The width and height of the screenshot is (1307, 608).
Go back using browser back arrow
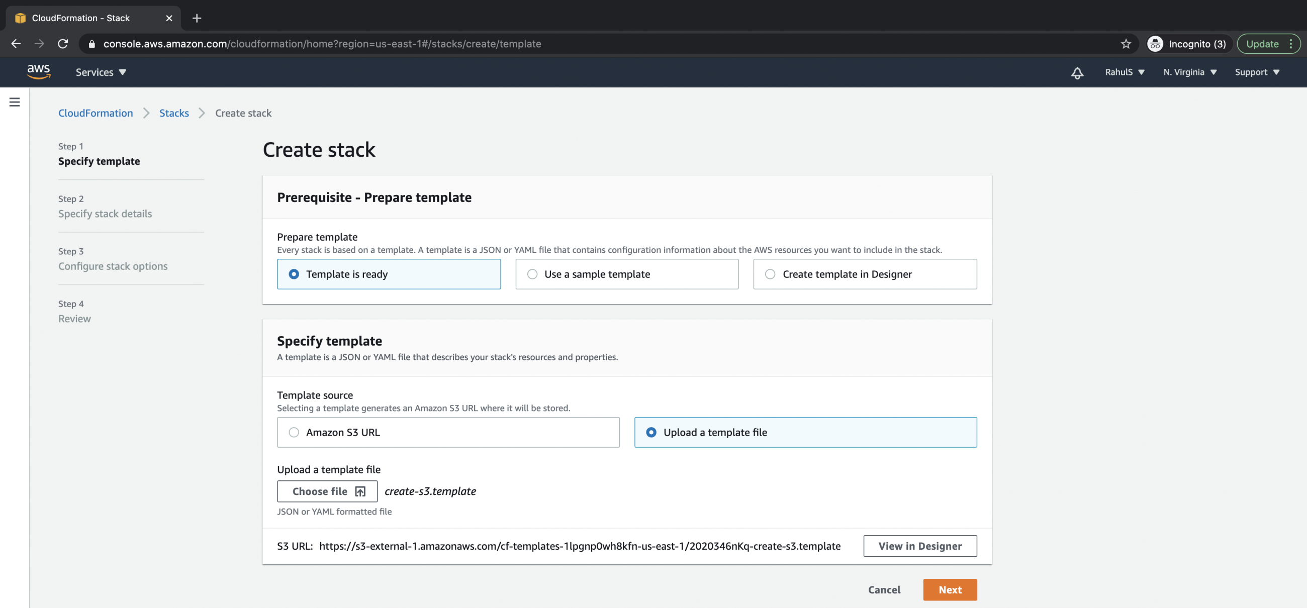click(x=16, y=44)
